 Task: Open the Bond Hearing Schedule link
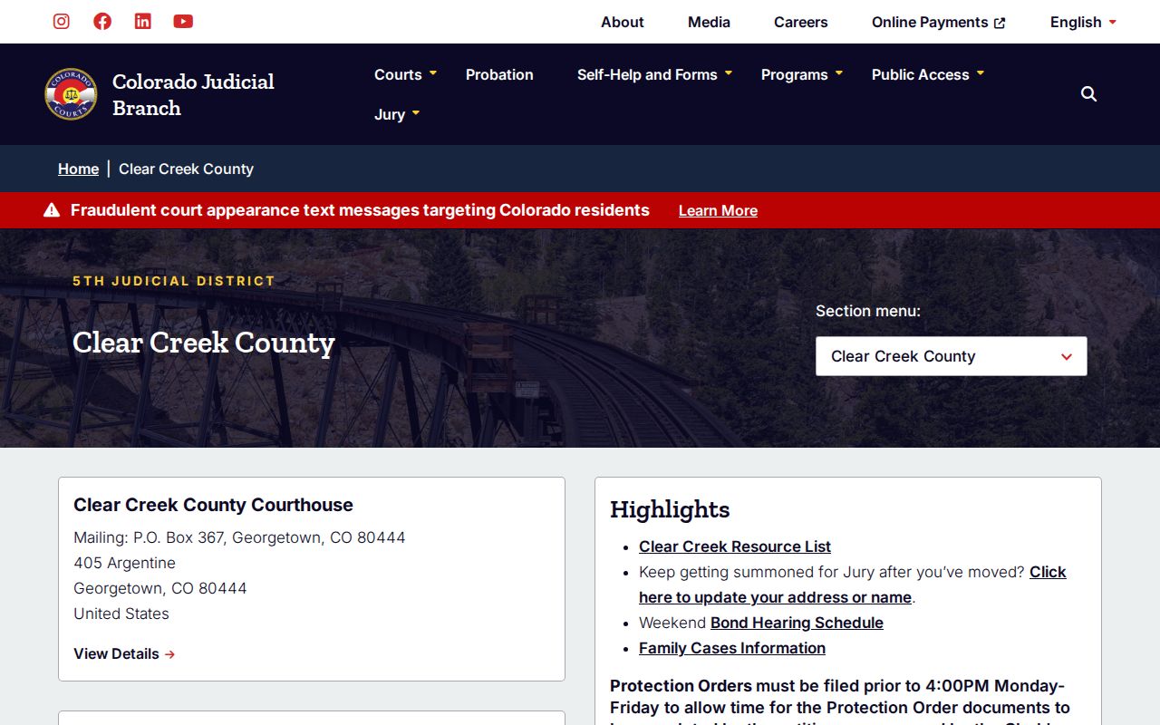(x=797, y=623)
